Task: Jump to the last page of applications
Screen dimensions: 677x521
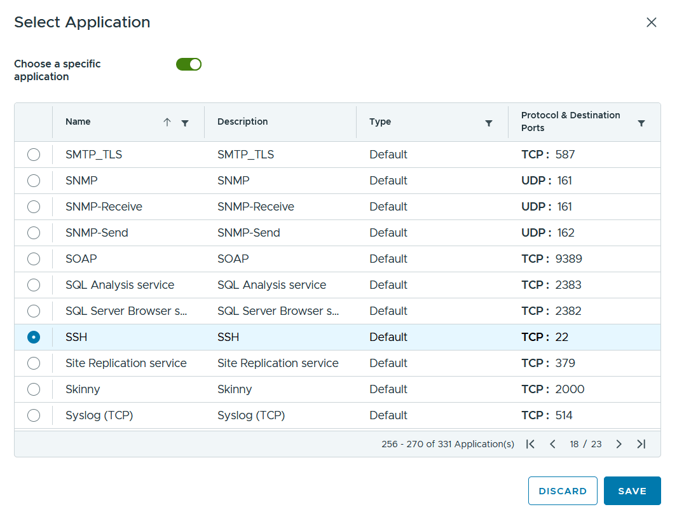Action: (641, 444)
